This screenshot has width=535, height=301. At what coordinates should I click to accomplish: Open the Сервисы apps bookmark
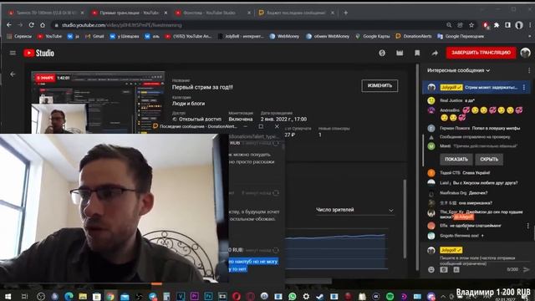pos(19,36)
